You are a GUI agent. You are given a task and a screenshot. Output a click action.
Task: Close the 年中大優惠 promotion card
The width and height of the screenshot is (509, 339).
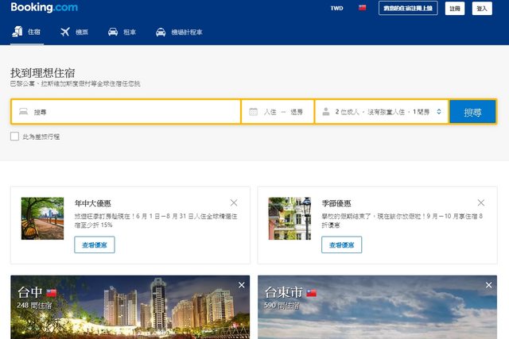(x=233, y=203)
